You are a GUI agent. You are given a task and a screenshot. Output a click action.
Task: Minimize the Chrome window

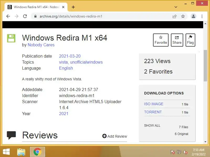point(186,3)
